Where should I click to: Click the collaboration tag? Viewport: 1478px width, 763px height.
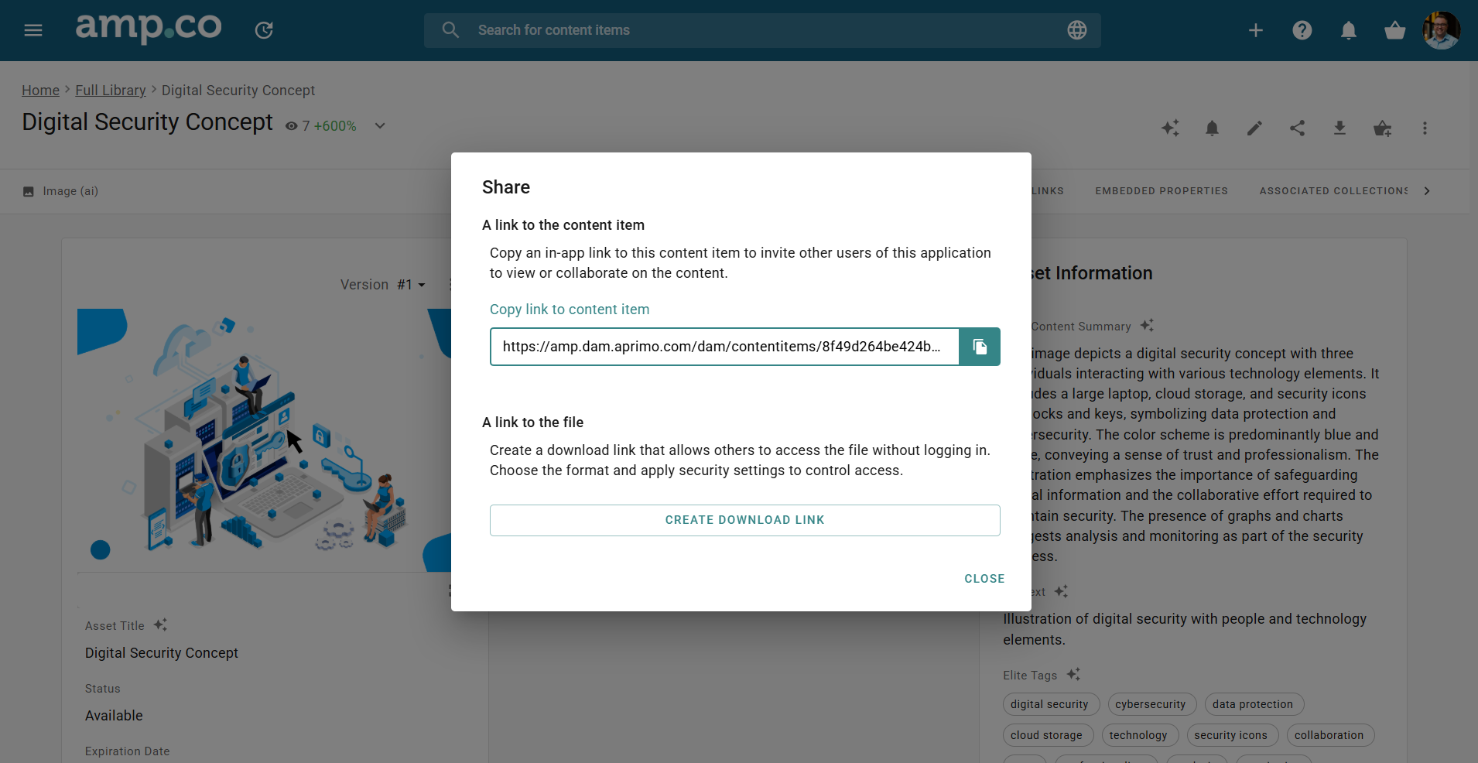pyautogui.click(x=1330, y=735)
